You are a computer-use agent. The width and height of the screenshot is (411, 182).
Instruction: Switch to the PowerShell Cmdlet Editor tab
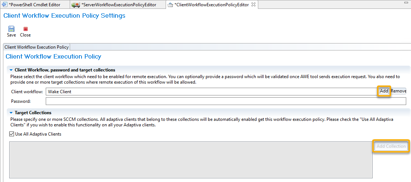34,5
